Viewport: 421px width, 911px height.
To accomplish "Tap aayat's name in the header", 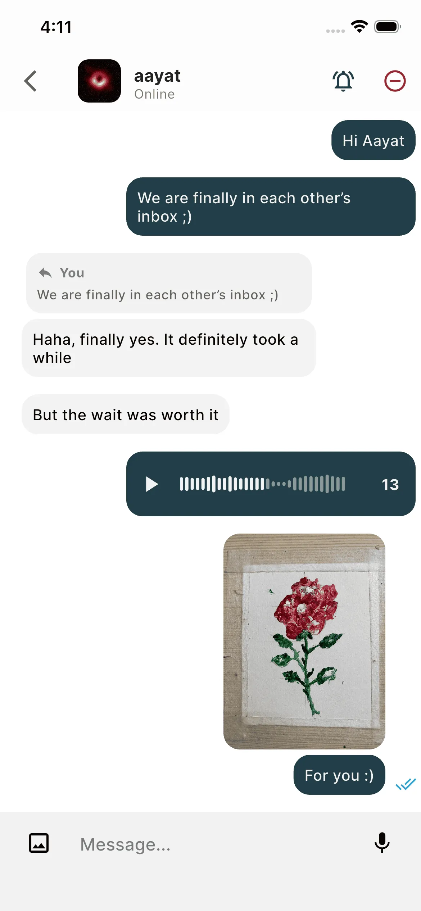I will (x=157, y=76).
